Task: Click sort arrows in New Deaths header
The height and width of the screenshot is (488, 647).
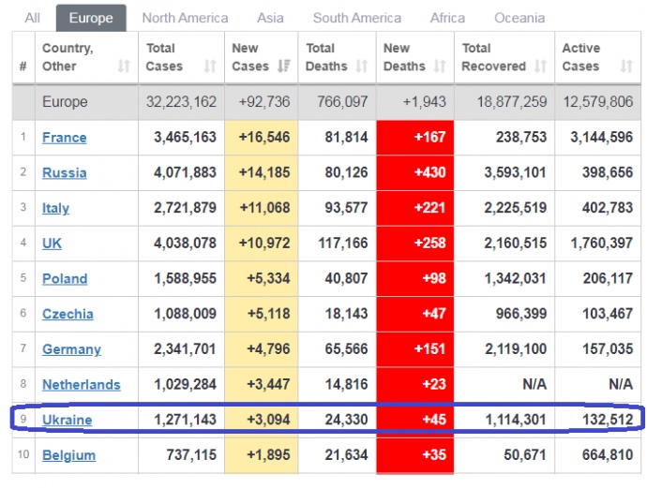Action: coord(440,67)
